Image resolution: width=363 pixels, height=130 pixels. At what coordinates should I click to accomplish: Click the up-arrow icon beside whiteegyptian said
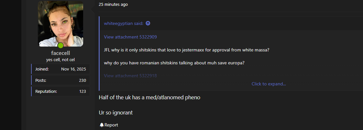click(148, 23)
